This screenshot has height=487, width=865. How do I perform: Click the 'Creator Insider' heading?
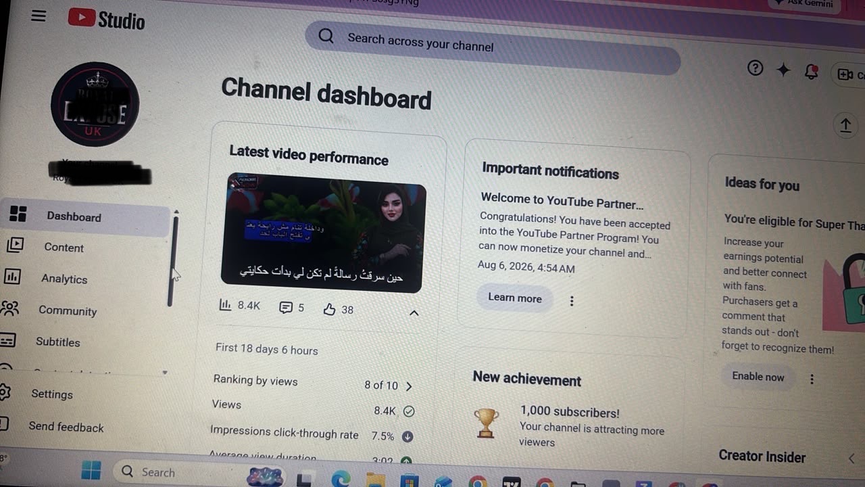(x=762, y=456)
